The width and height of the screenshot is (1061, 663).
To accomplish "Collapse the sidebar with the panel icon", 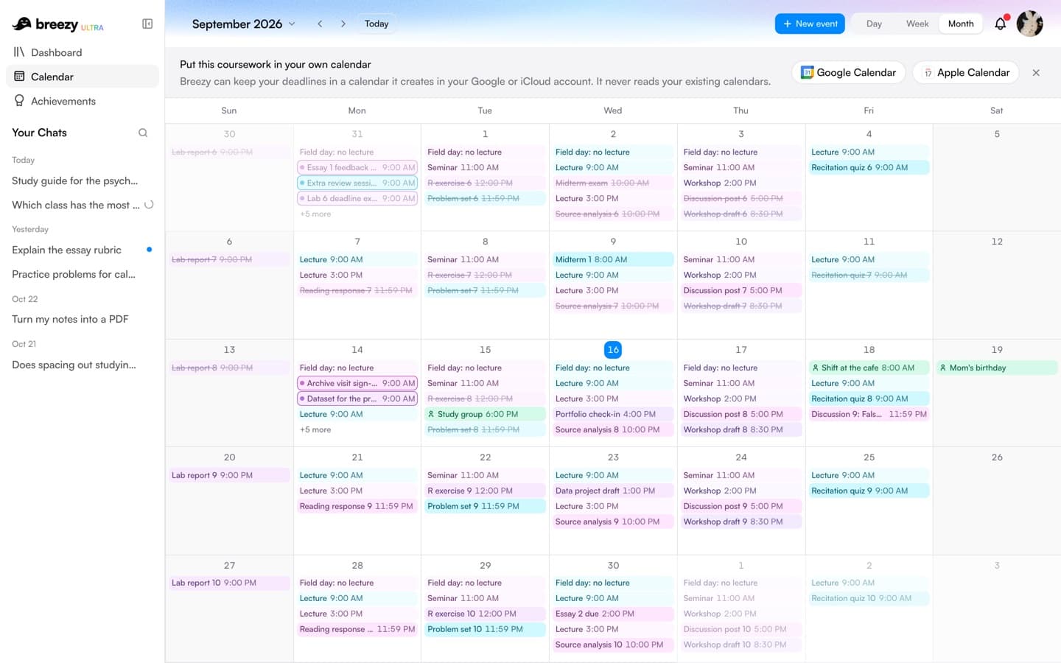I will (x=147, y=24).
